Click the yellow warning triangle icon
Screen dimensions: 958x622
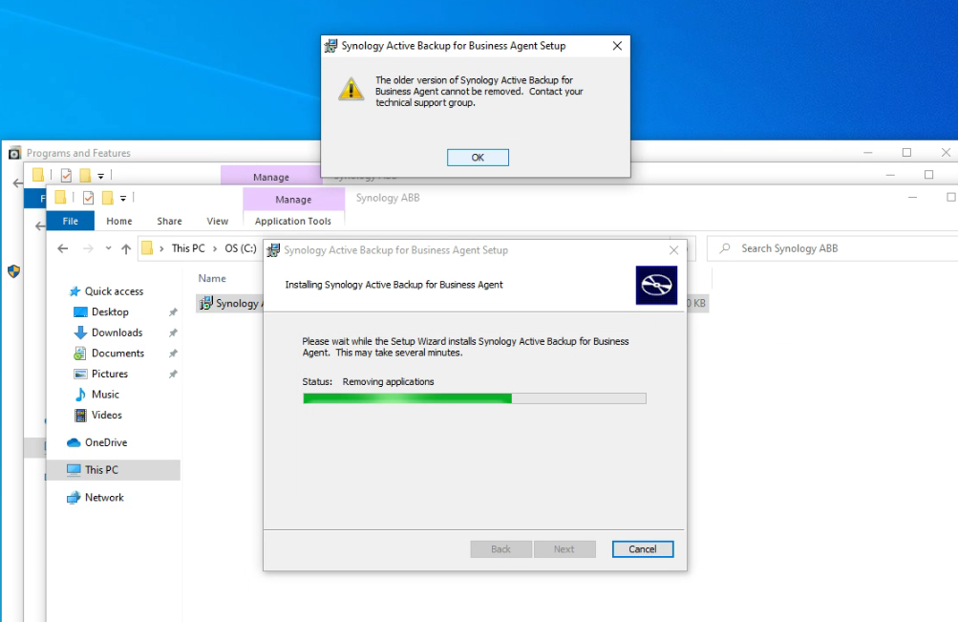tap(351, 90)
